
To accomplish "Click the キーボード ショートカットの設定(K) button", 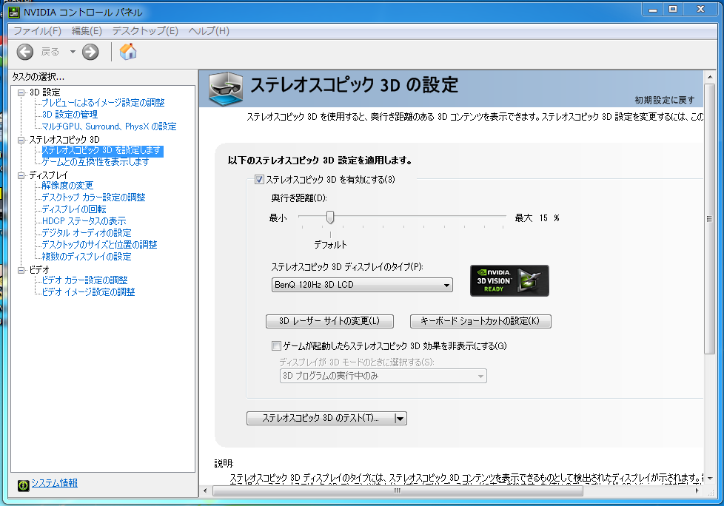I will [480, 321].
